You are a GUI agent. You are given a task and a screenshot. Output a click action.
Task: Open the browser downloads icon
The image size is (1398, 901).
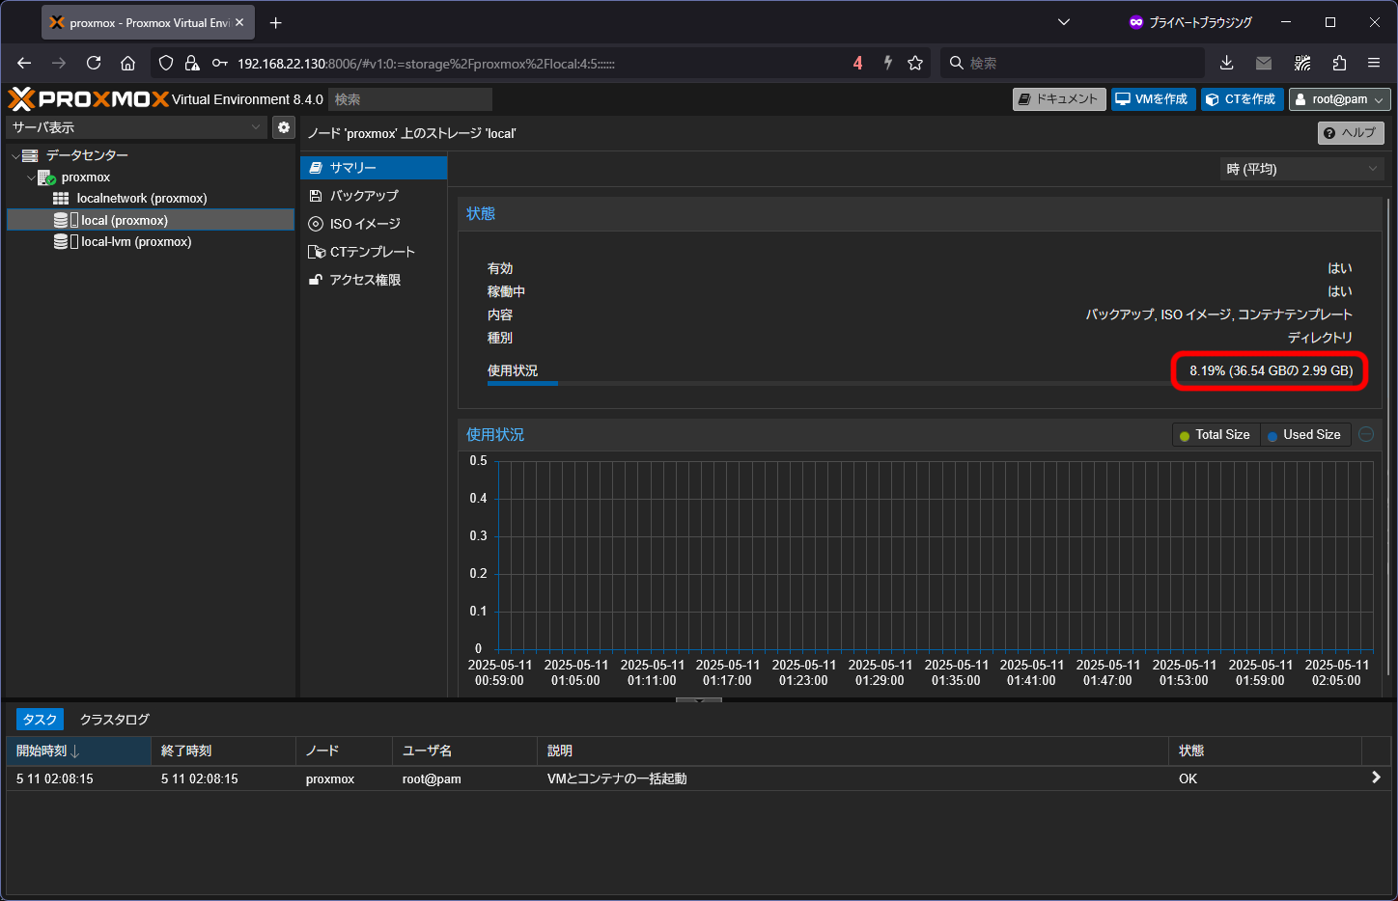[1226, 63]
